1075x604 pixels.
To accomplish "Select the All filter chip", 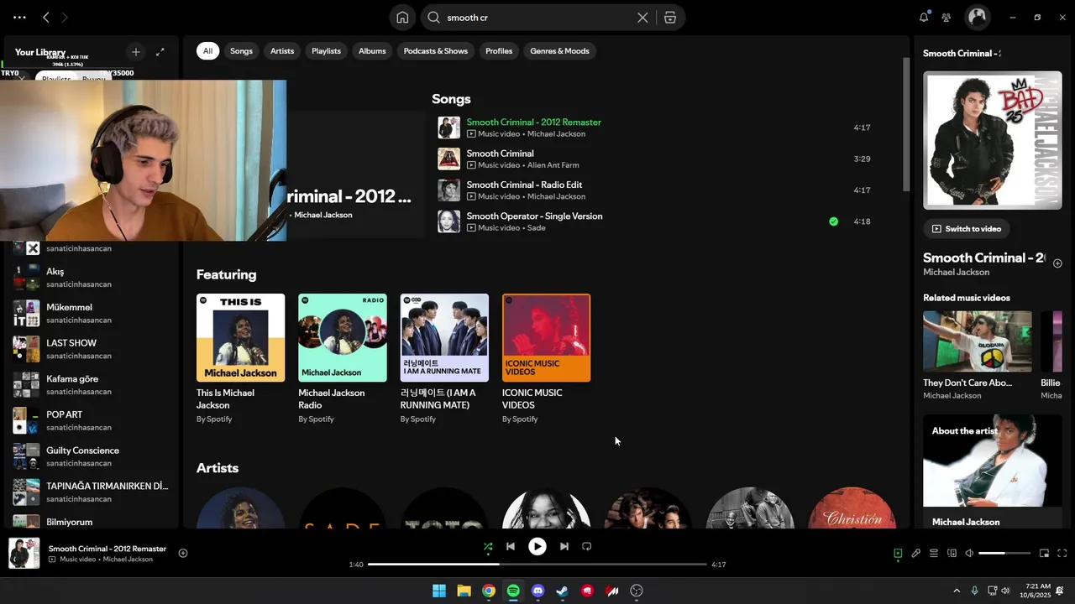I will [x=207, y=51].
